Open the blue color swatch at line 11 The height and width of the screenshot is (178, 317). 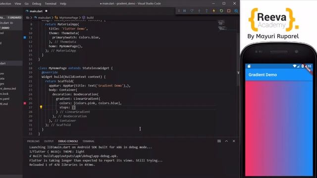(25, 38)
